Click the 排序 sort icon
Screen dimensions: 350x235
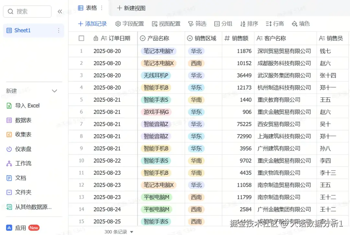[x=249, y=23]
